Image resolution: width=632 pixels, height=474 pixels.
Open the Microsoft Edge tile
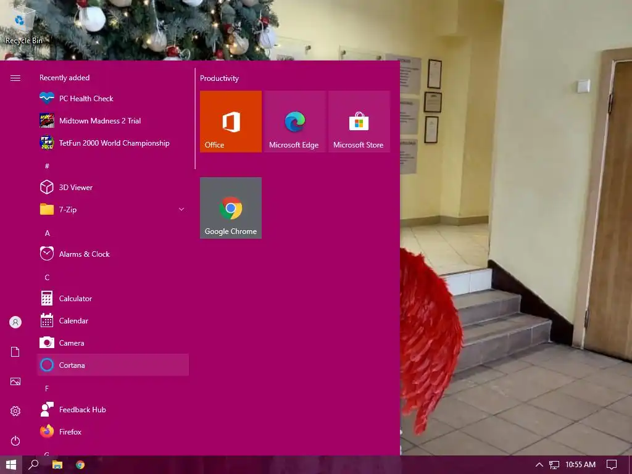click(294, 122)
